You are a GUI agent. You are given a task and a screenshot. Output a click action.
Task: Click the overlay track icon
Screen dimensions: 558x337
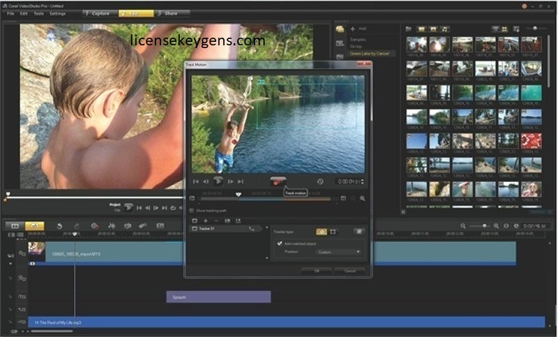pos(22,278)
